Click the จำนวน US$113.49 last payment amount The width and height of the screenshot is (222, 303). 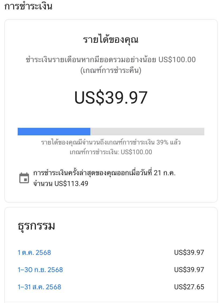[x=61, y=184]
